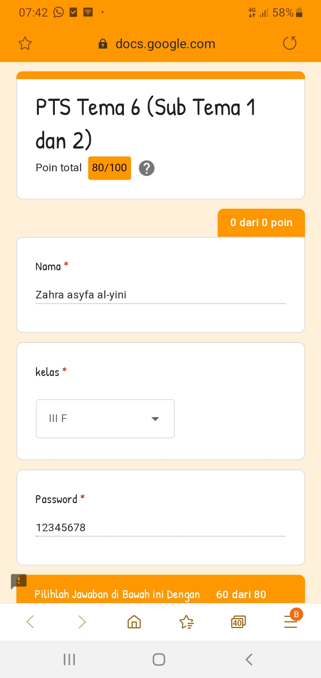Open the help question mark icon
Screen dimensions: 321x678
pos(147,168)
